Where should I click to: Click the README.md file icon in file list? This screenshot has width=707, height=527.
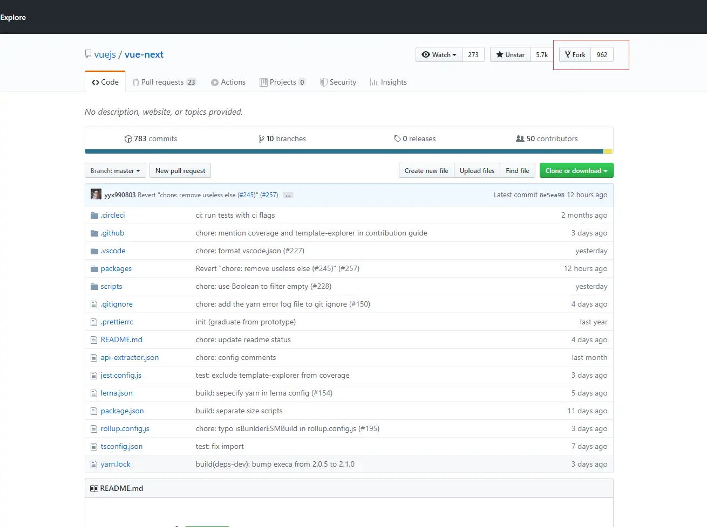pyautogui.click(x=94, y=340)
